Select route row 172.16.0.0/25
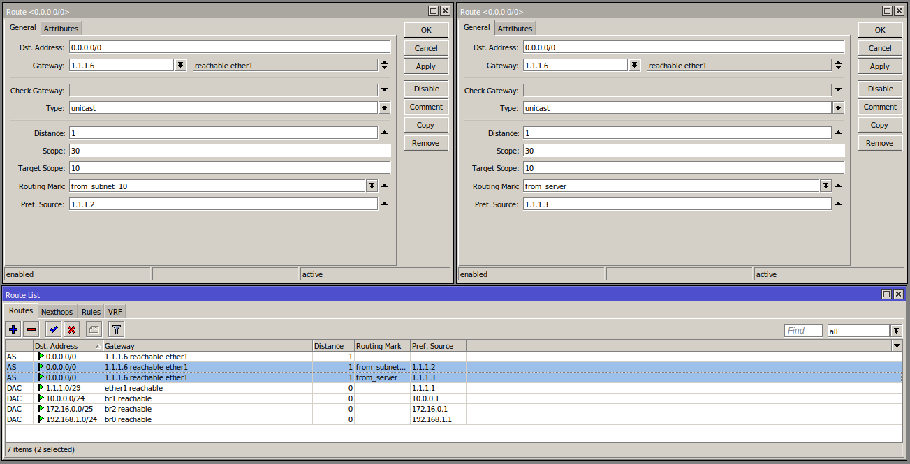Screen dimensions: 910x464 pos(454,409)
